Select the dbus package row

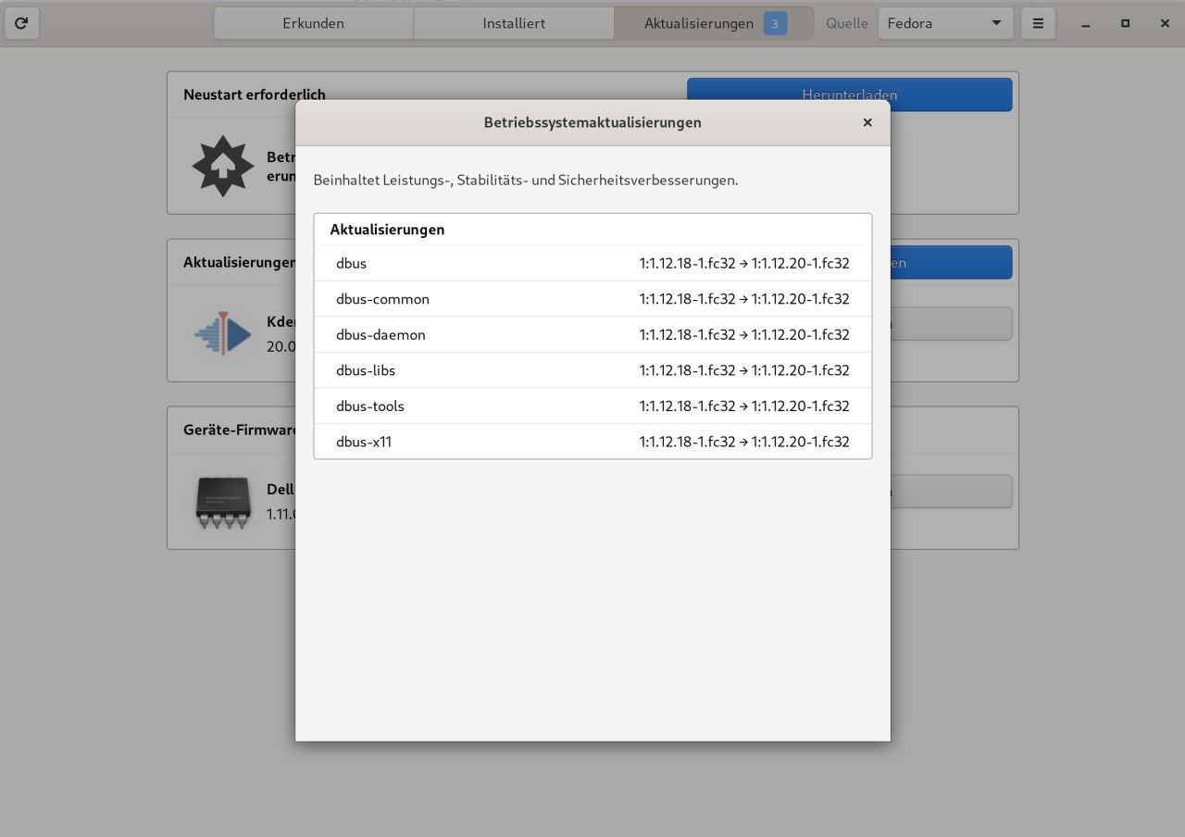coord(592,263)
